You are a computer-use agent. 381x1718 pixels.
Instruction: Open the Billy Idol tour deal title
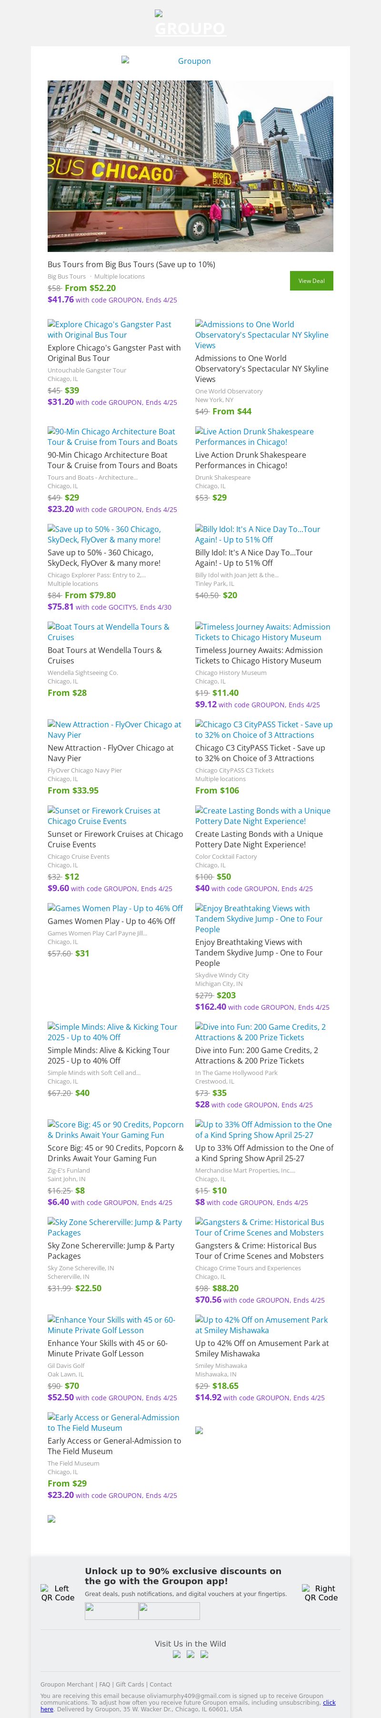(253, 558)
